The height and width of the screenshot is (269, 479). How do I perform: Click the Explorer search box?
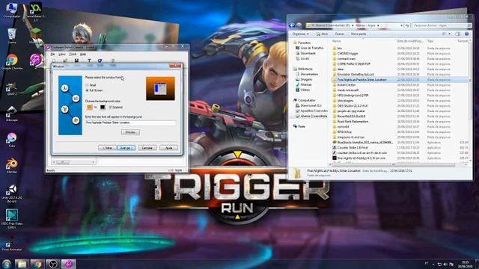(442, 25)
